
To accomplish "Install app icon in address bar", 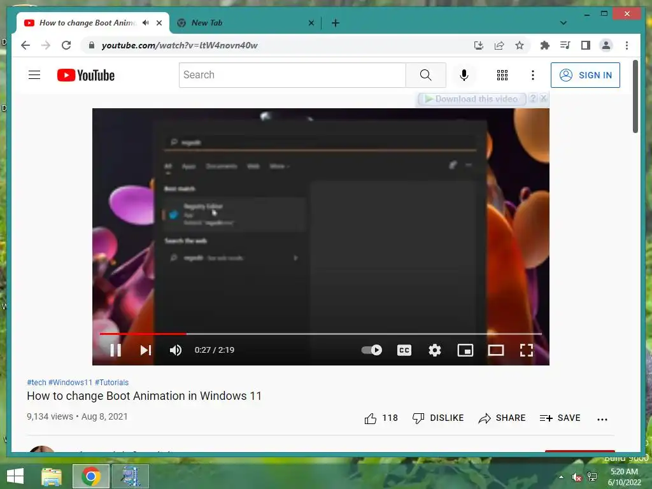I will tap(479, 45).
